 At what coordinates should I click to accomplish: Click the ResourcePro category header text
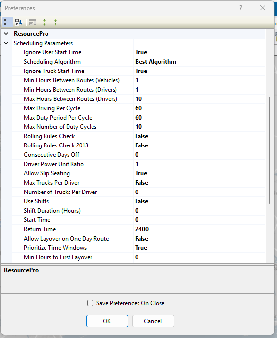(x=31, y=34)
